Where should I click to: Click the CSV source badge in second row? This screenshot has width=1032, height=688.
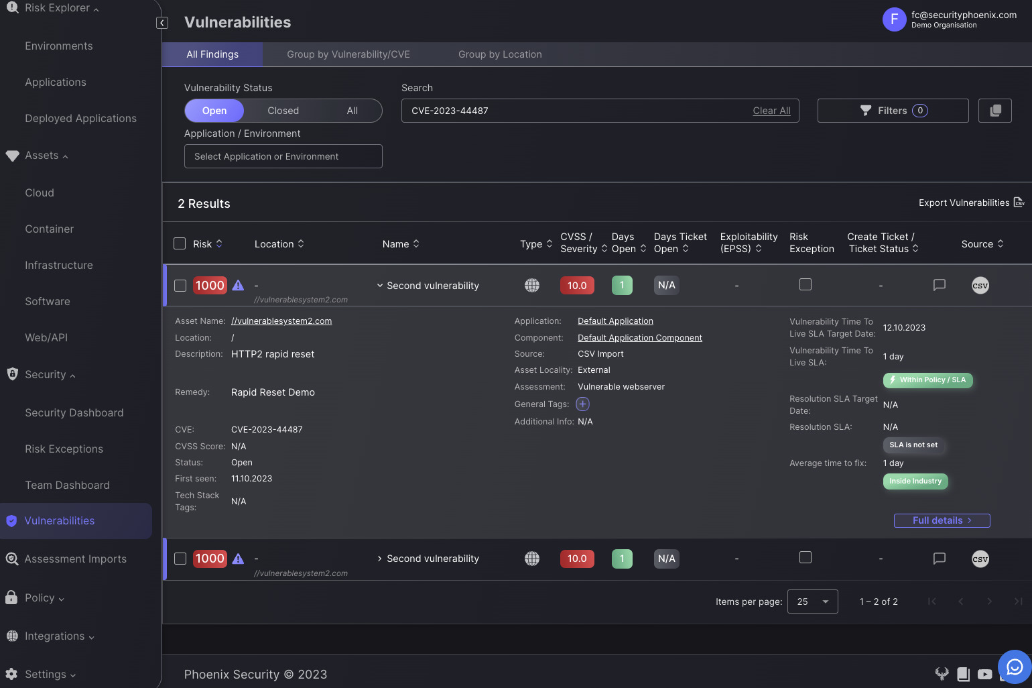[980, 559]
